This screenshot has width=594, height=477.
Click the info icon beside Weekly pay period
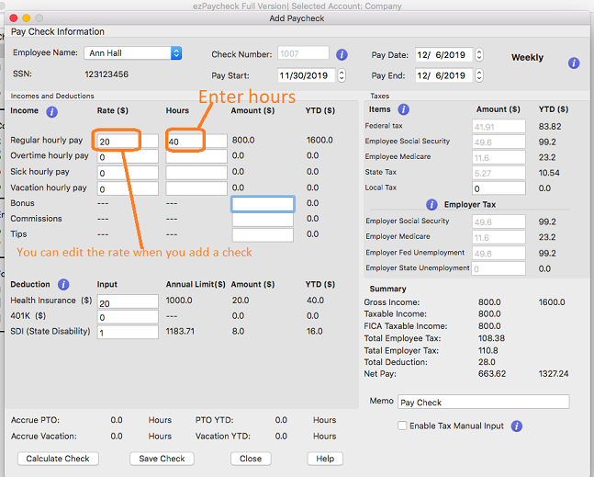(x=574, y=63)
